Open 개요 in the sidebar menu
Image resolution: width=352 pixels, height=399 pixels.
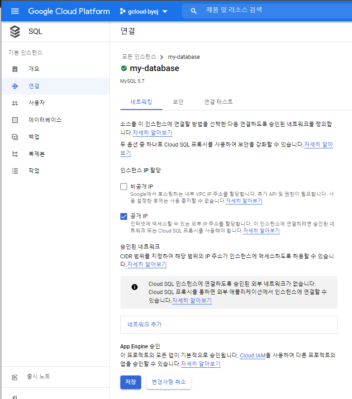tap(56, 69)
